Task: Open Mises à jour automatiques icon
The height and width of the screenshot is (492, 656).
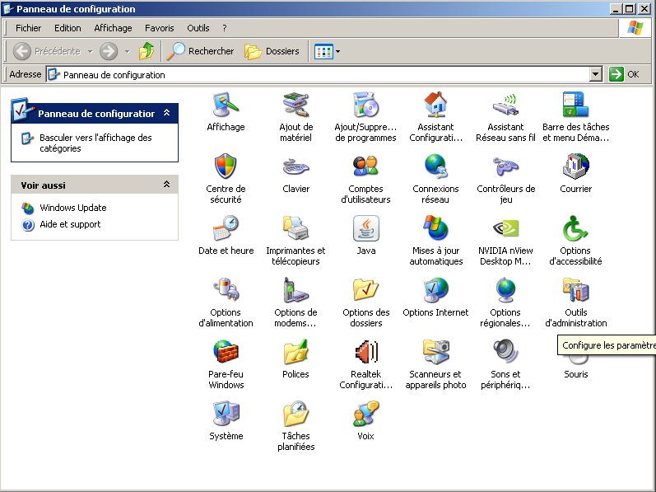Action: (435, 228)
